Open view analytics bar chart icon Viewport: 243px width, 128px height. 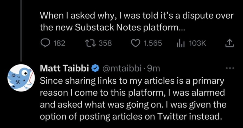181,43
